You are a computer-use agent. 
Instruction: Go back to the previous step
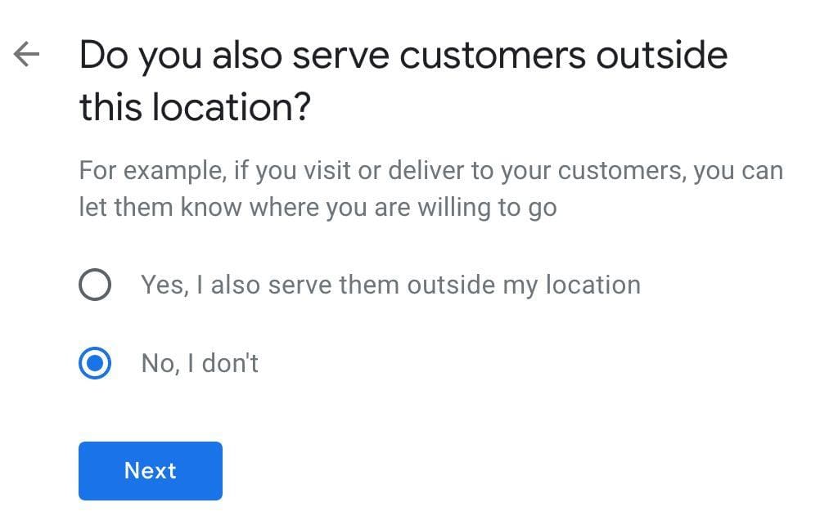click(27, 55)
